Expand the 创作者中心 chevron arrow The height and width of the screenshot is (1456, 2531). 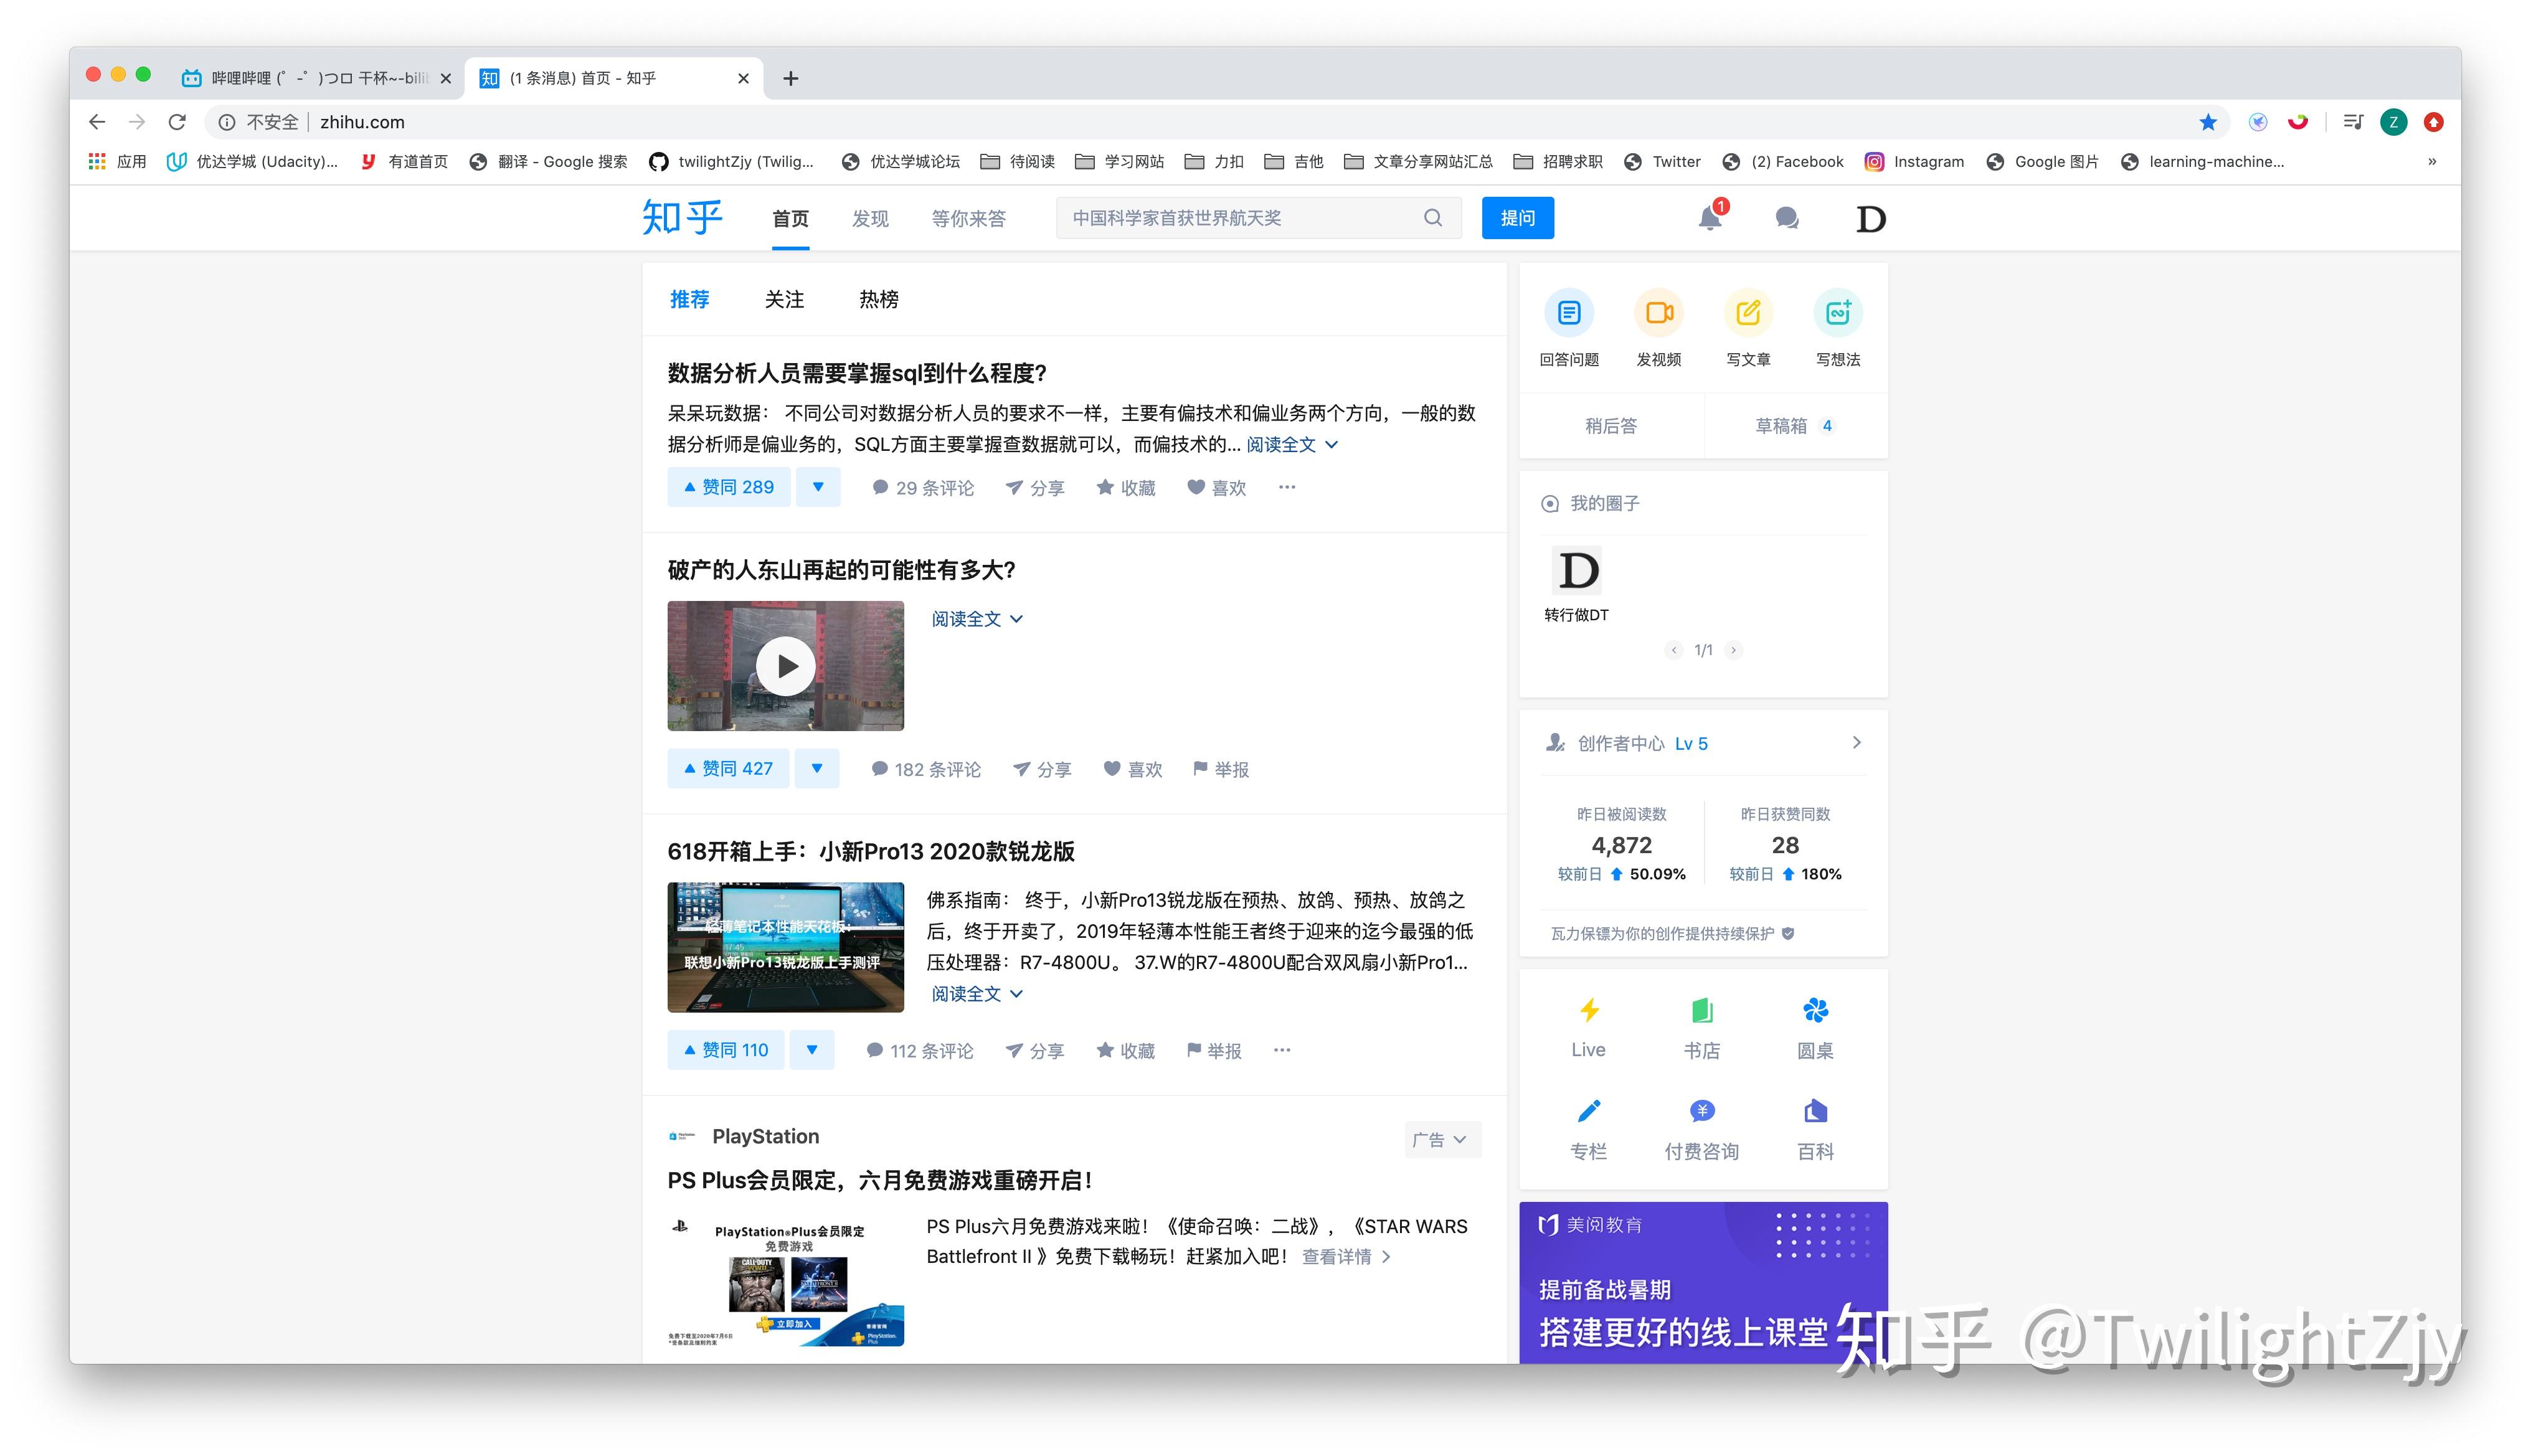click(x=1856, y=742)
